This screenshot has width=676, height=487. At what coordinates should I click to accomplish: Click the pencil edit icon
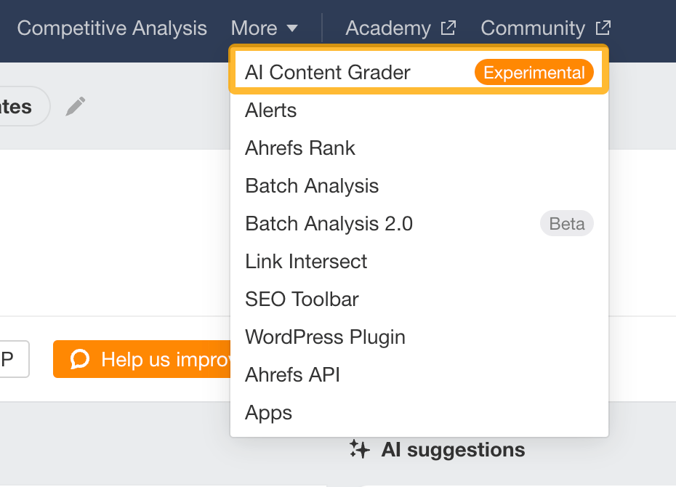click(x=75, y=106)
